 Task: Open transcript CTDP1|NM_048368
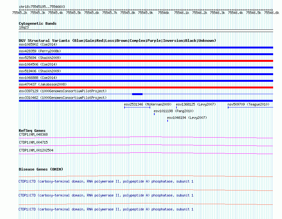[x=34, y=134]
